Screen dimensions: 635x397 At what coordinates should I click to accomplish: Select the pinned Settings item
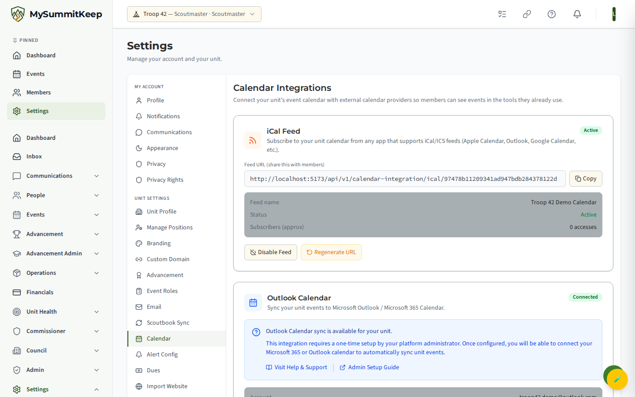click(56, 111)
